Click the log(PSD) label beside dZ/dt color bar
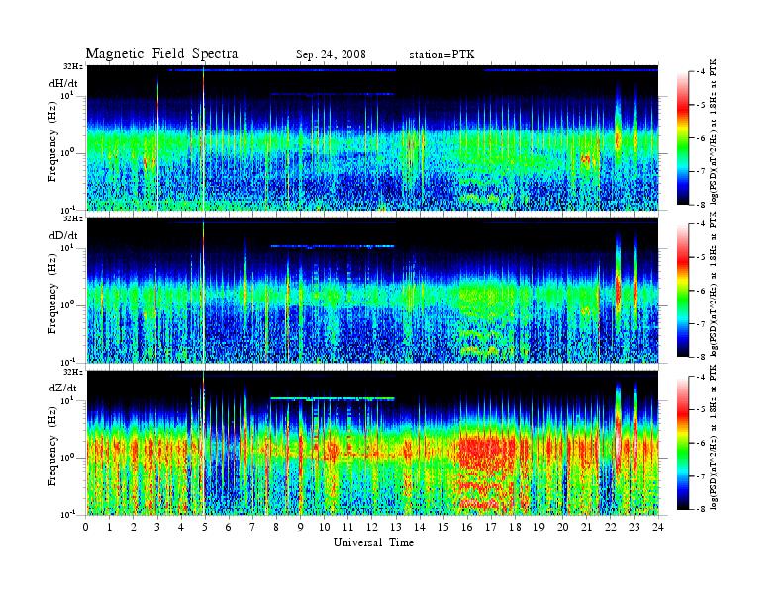The image size is (784, 605). click(x=714, y=437)
